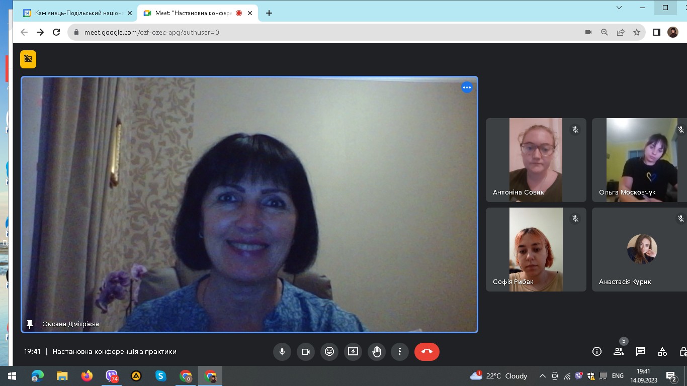Open a new browser tab
Viewport: 687px width, 386px height.
(x=269, y=13)
